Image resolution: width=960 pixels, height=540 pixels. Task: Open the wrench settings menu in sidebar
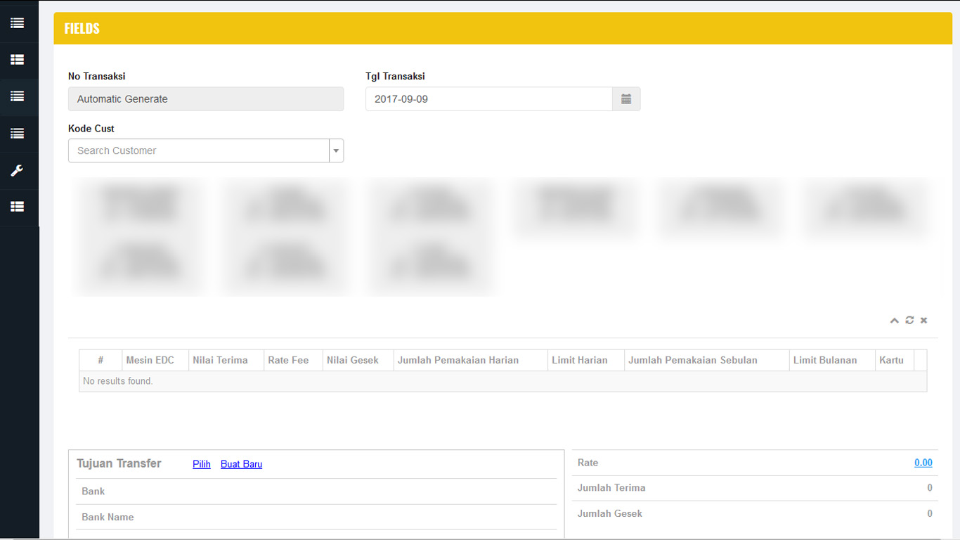[x=18, y=170]
